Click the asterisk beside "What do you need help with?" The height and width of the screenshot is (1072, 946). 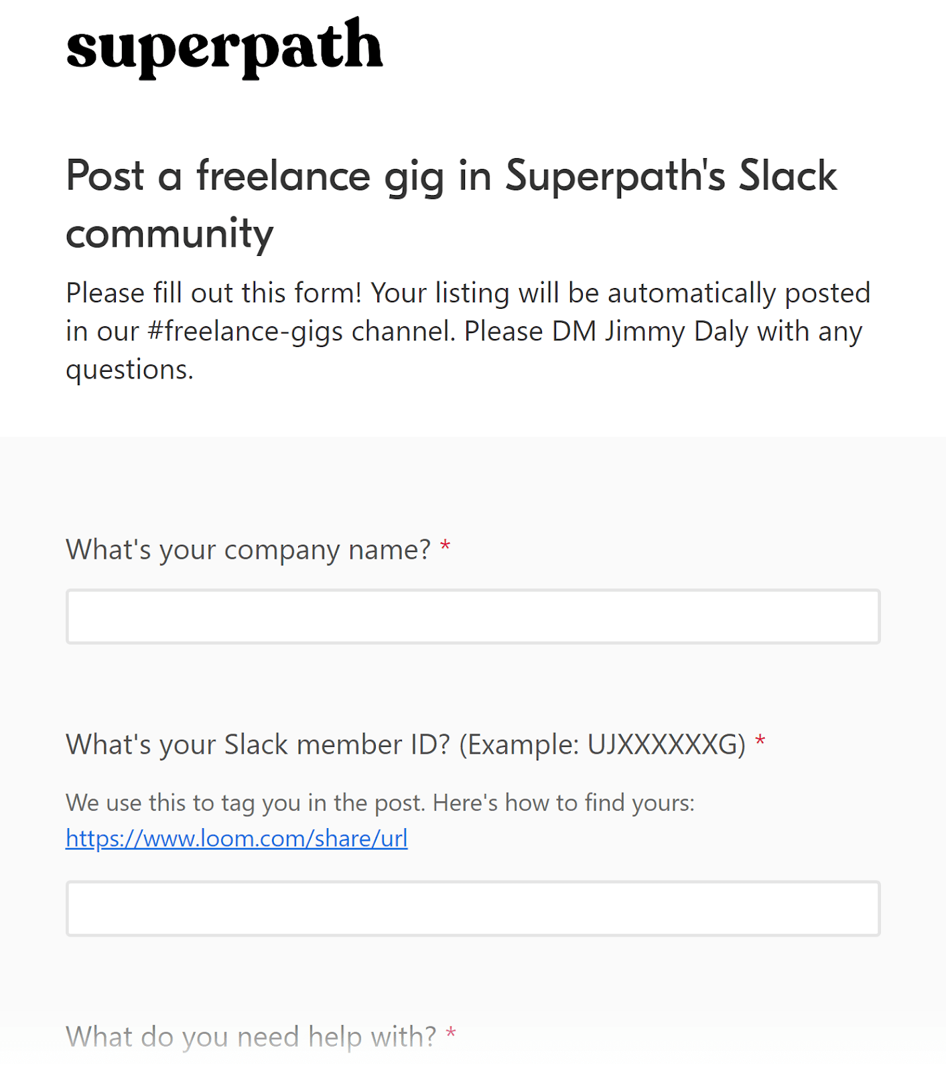(x=451, y=1034)
